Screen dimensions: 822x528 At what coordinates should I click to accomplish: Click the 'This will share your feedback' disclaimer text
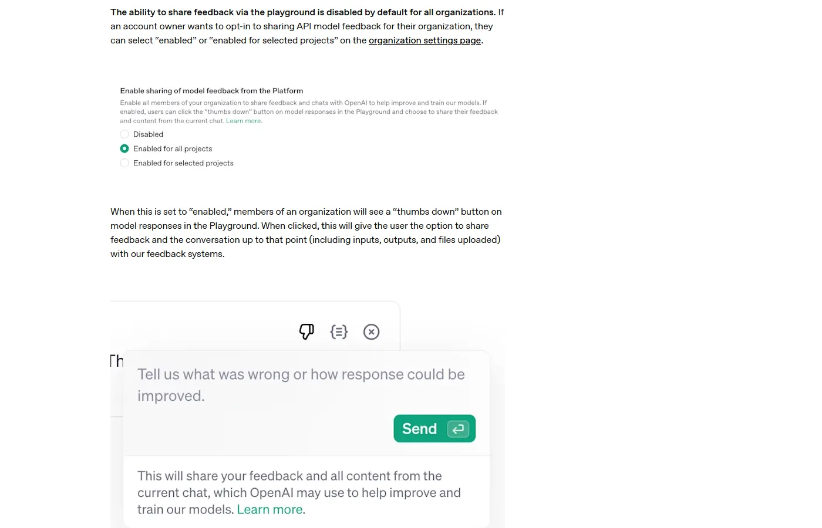299,493
